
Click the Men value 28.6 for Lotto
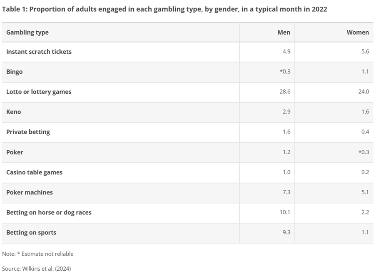(x=285, y=92)
